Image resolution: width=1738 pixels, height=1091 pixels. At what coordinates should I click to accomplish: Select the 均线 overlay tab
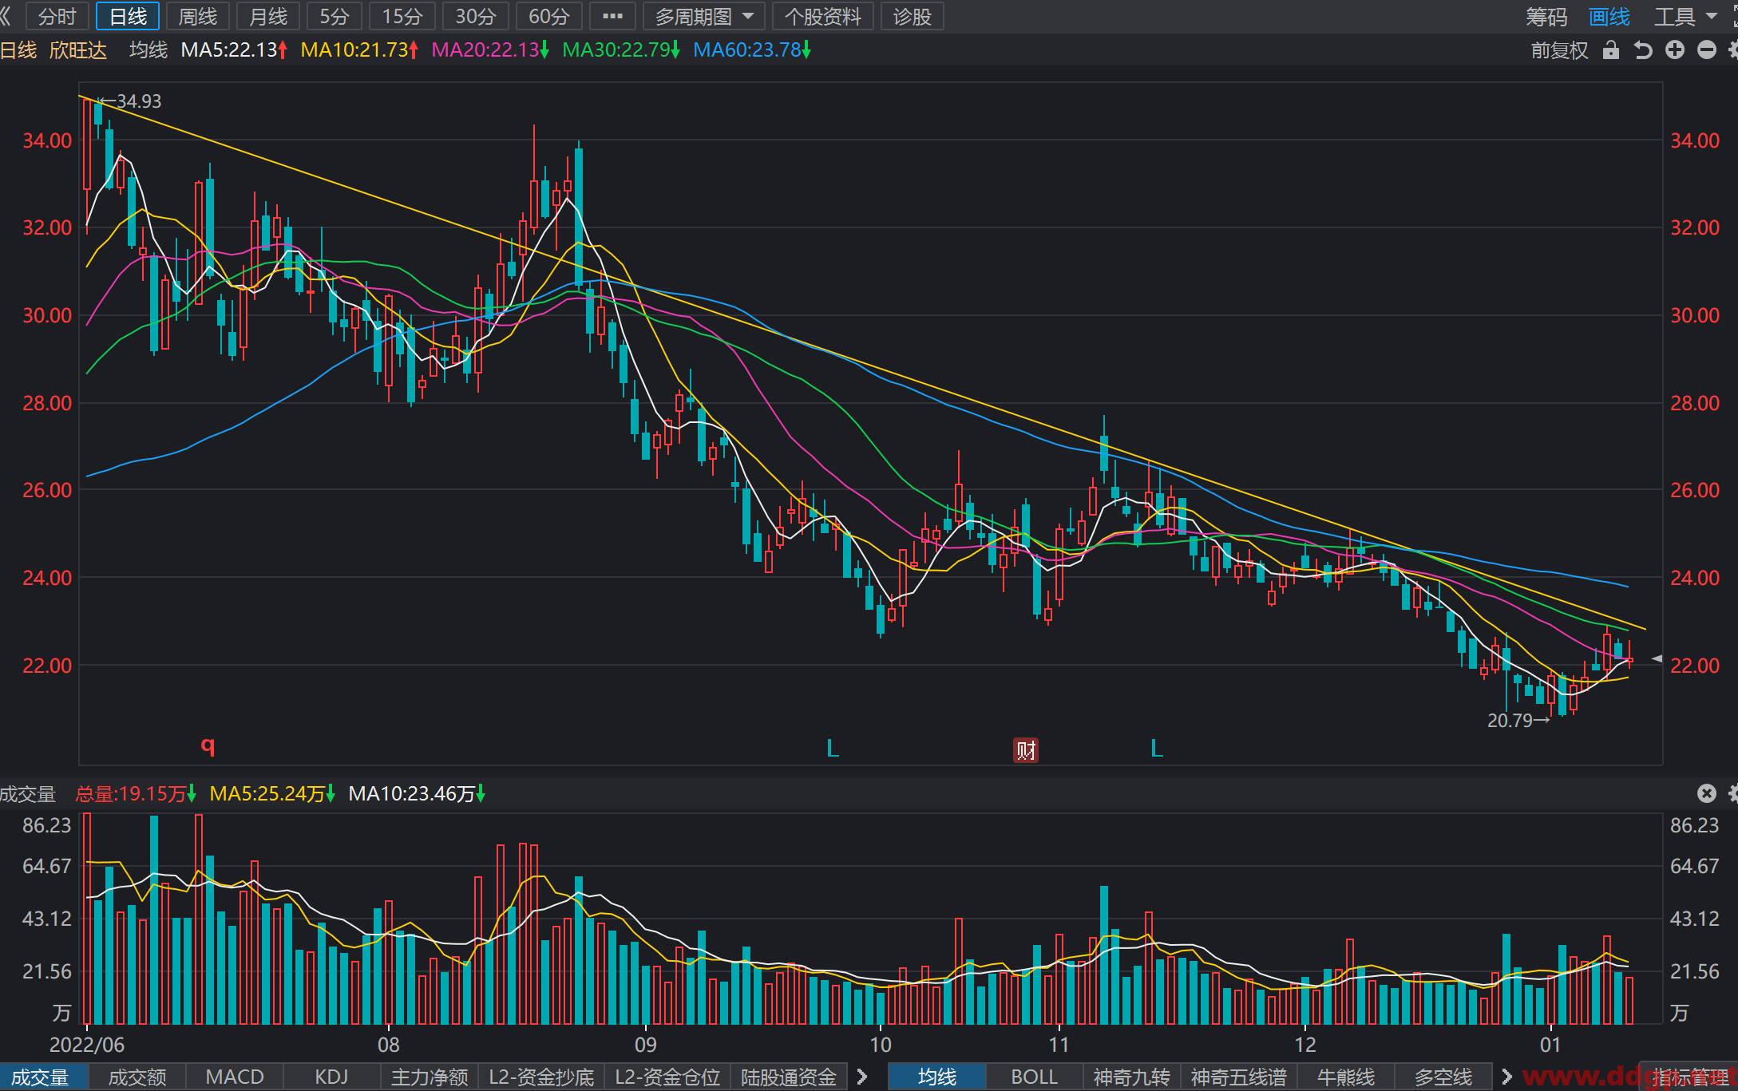937,1077
